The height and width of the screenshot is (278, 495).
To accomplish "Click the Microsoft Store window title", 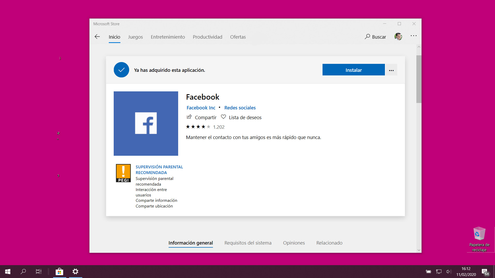I will coord(106,24).
